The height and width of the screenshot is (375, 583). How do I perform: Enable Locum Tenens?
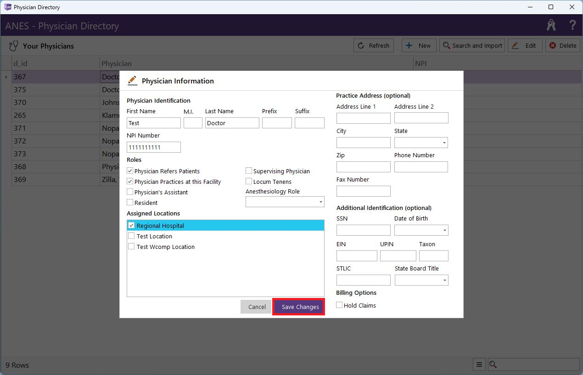click(x=249, y=182)
